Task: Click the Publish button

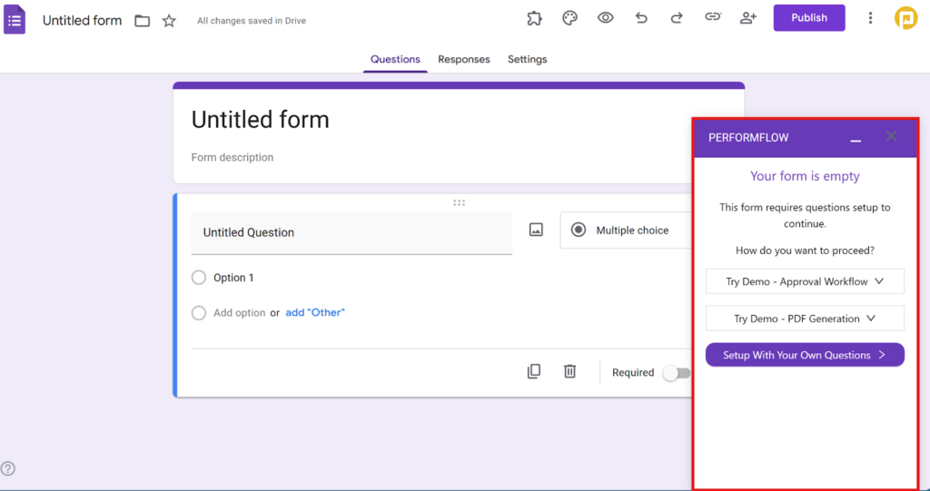Action: [x=808, y=18]
